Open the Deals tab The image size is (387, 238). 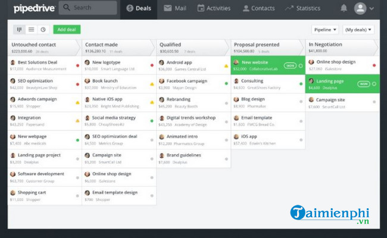(x=139, y=8)
